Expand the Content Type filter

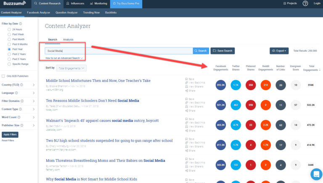(34, 109)
